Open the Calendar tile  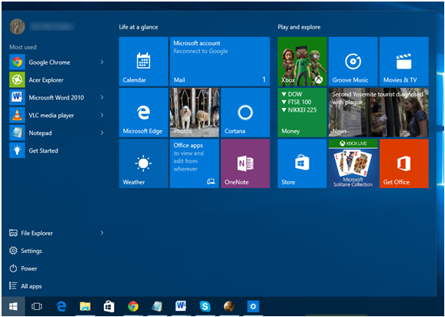143,62
